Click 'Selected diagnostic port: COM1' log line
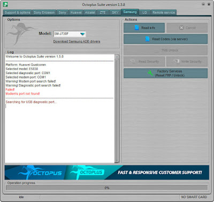This screenshot has height=202, width=214. (x=28, y=73)
